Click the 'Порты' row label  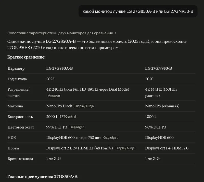coord(13,148)
